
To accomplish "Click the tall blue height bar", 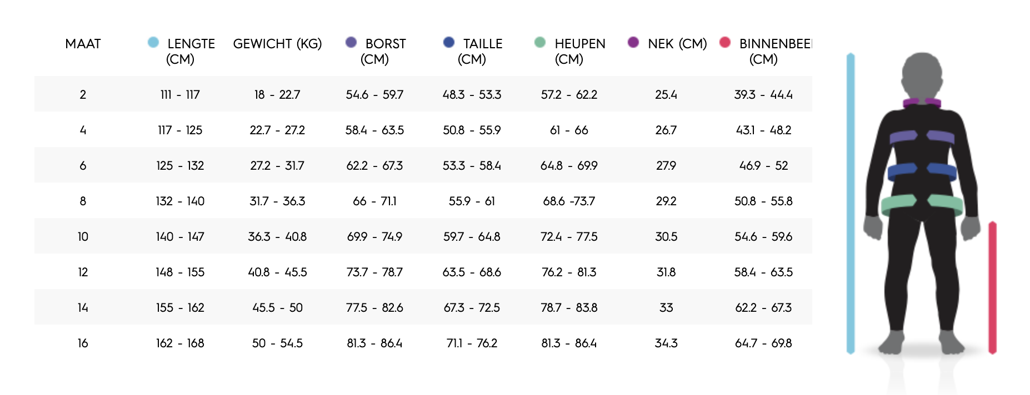I will [x=851, y=204].
